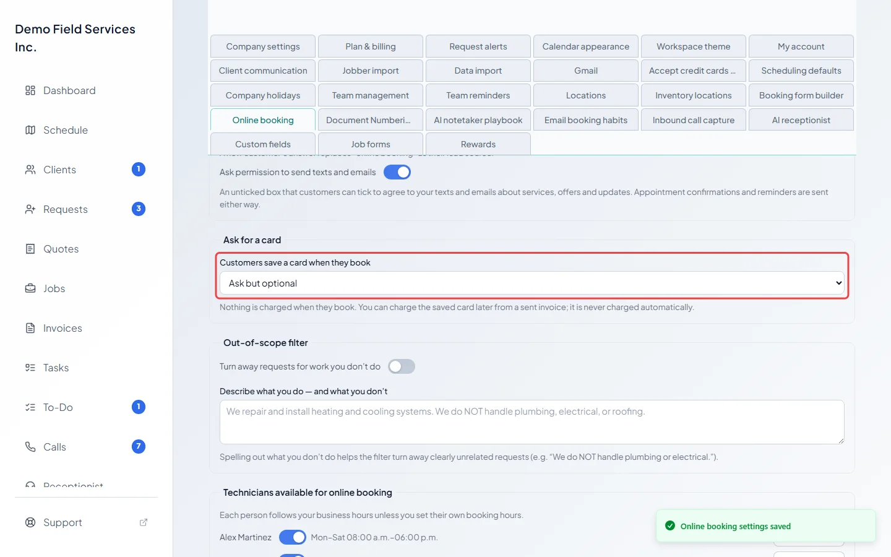Switch to the Custom fields tab
This screenshot has width=891, height=557.
[x=263, y=144]
